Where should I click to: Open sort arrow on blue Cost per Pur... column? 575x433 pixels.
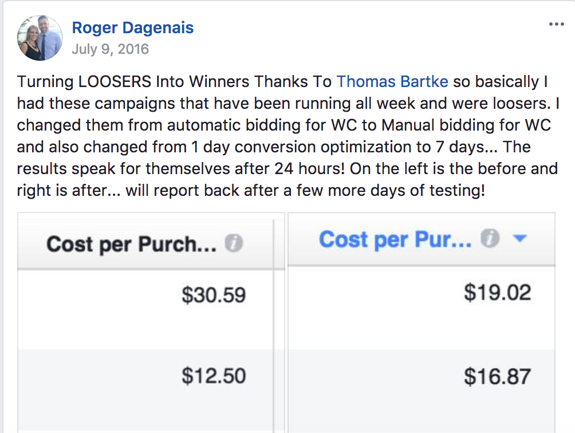[519, 239]
